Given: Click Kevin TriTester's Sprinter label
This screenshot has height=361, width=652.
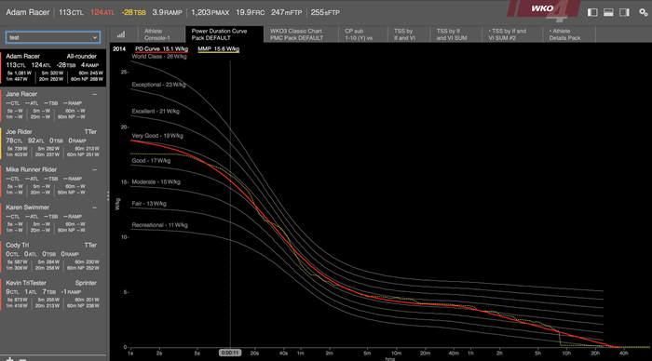Looking at the screenshot, I should 86,284.
